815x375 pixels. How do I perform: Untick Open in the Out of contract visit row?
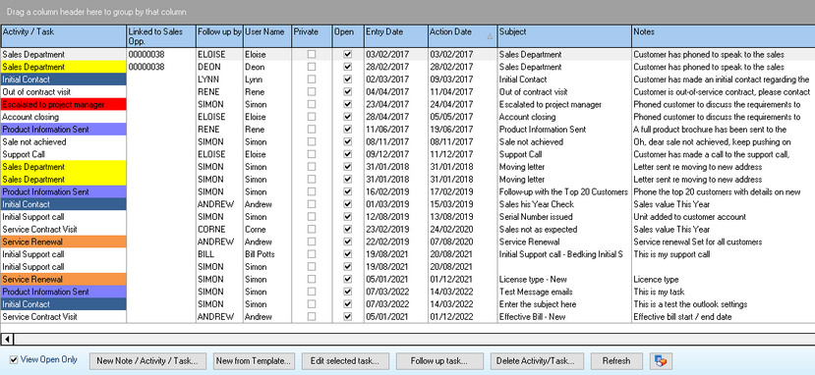tap(348, 92)
